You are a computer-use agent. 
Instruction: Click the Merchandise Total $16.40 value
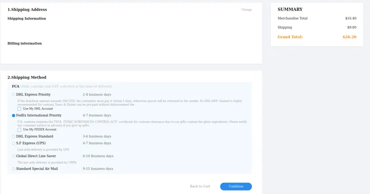tap(350, 18)
